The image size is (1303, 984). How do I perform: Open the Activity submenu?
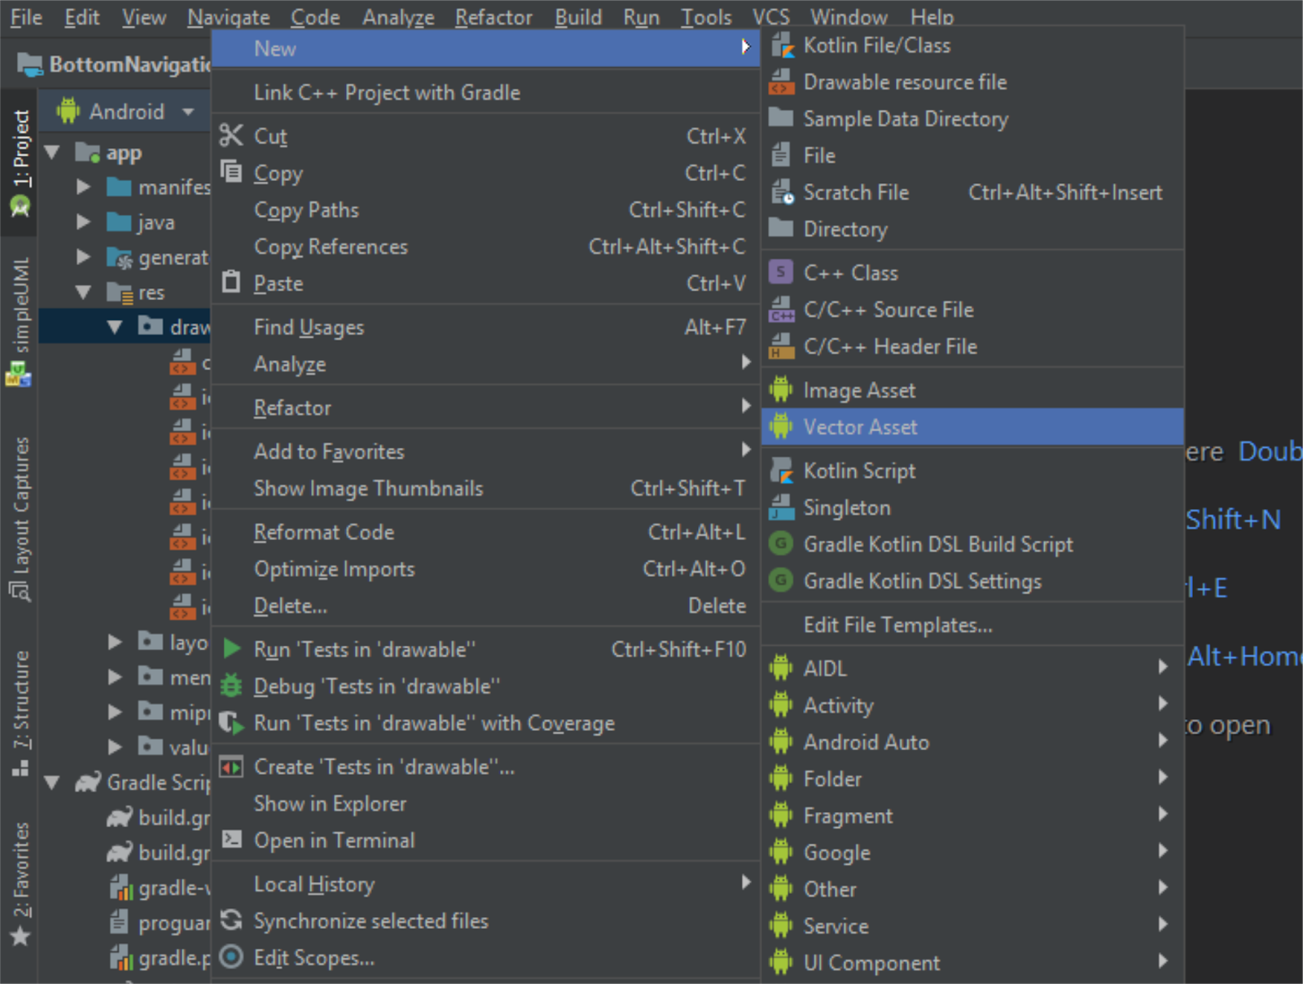coord(972,705)
